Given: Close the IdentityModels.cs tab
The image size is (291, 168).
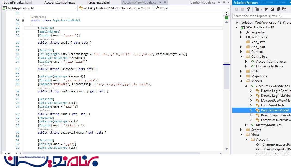Looking at the screenshot, I should (x=224, y=2).
